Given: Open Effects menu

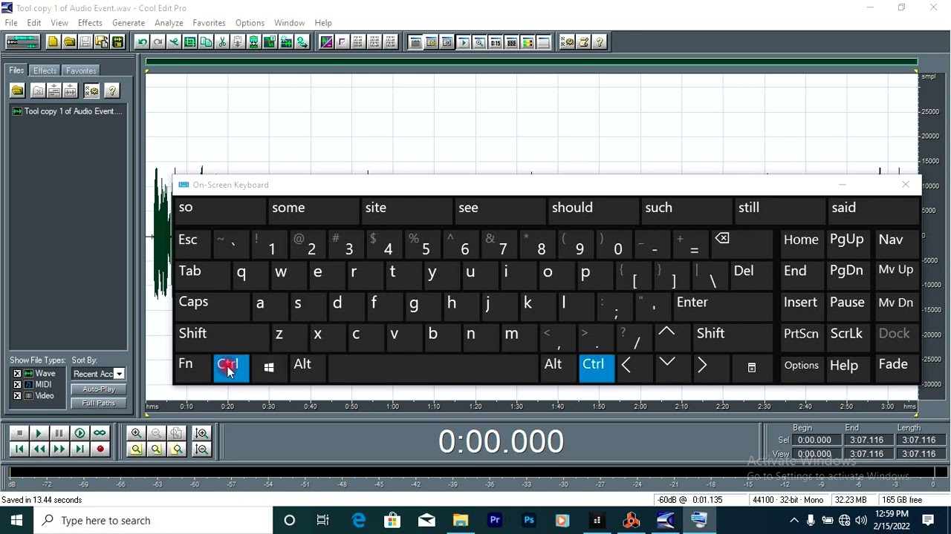Looking at the screenshot, I should [90, 23].
